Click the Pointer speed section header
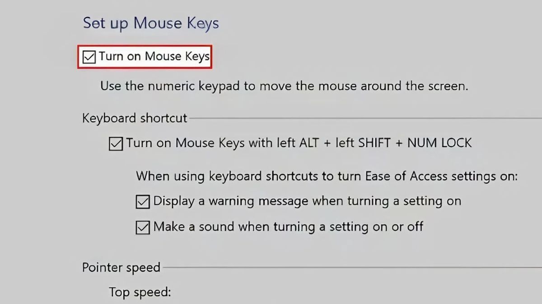The image size is (542, 304). (x=121, y=267)
